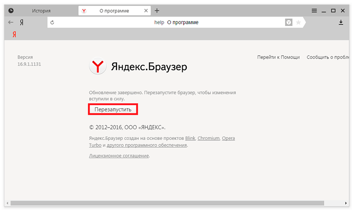
Task: Reload the page with refresh icon
Action: (52, 23)
